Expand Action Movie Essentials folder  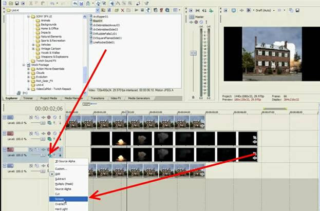[28, 69]
